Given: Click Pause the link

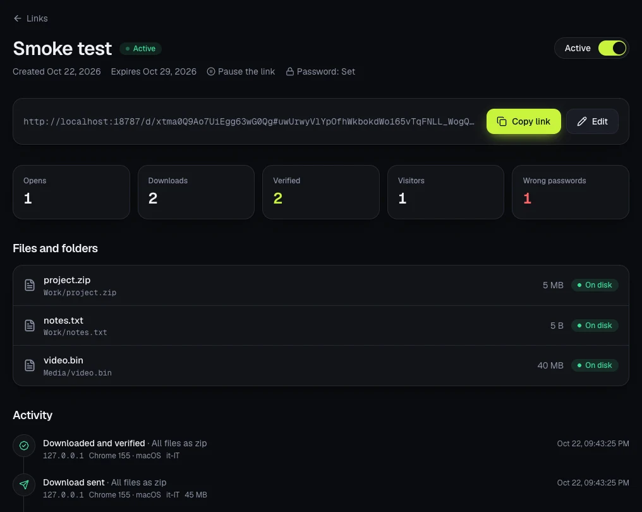Looking at the screenshot, I should click(x=241, y=71).
